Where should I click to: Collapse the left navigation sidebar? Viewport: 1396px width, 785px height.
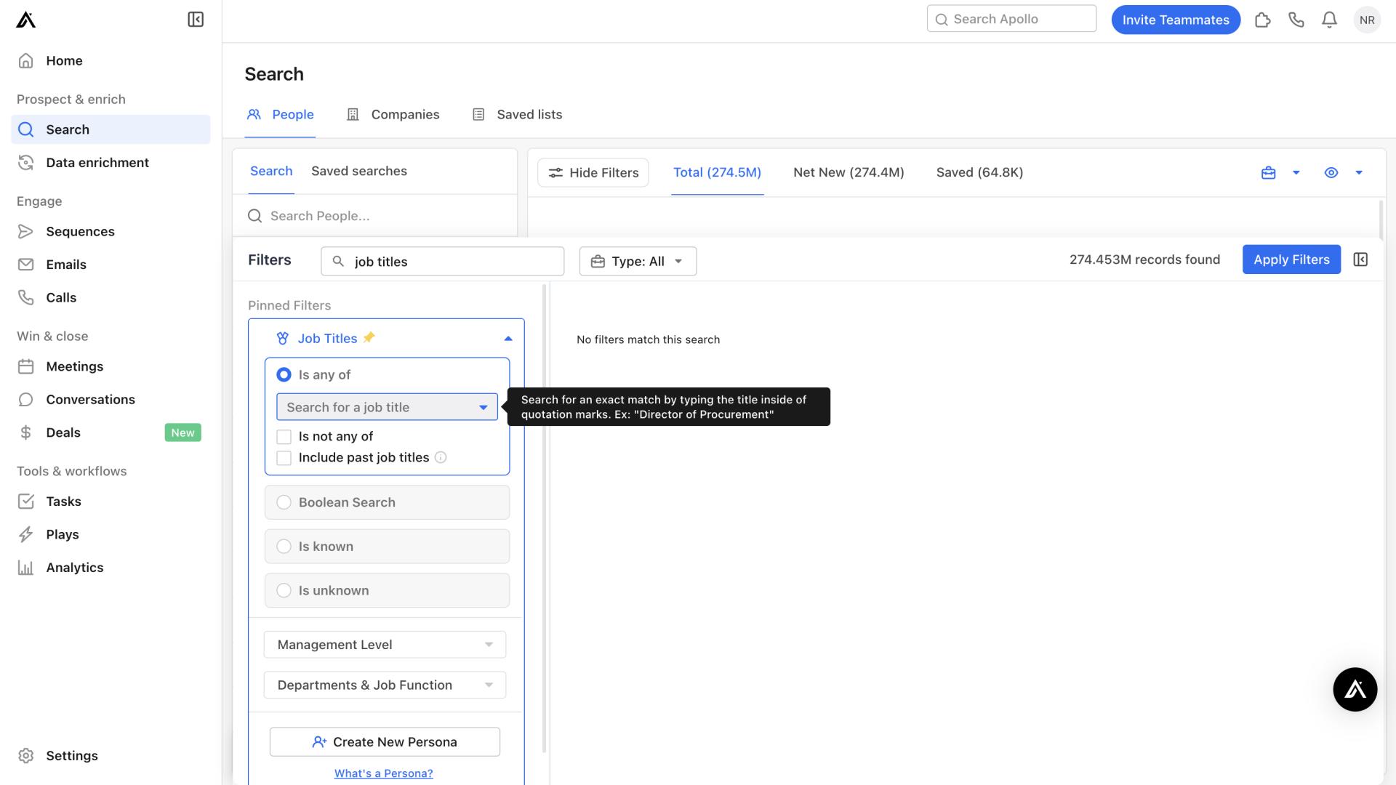coord(196,20)
